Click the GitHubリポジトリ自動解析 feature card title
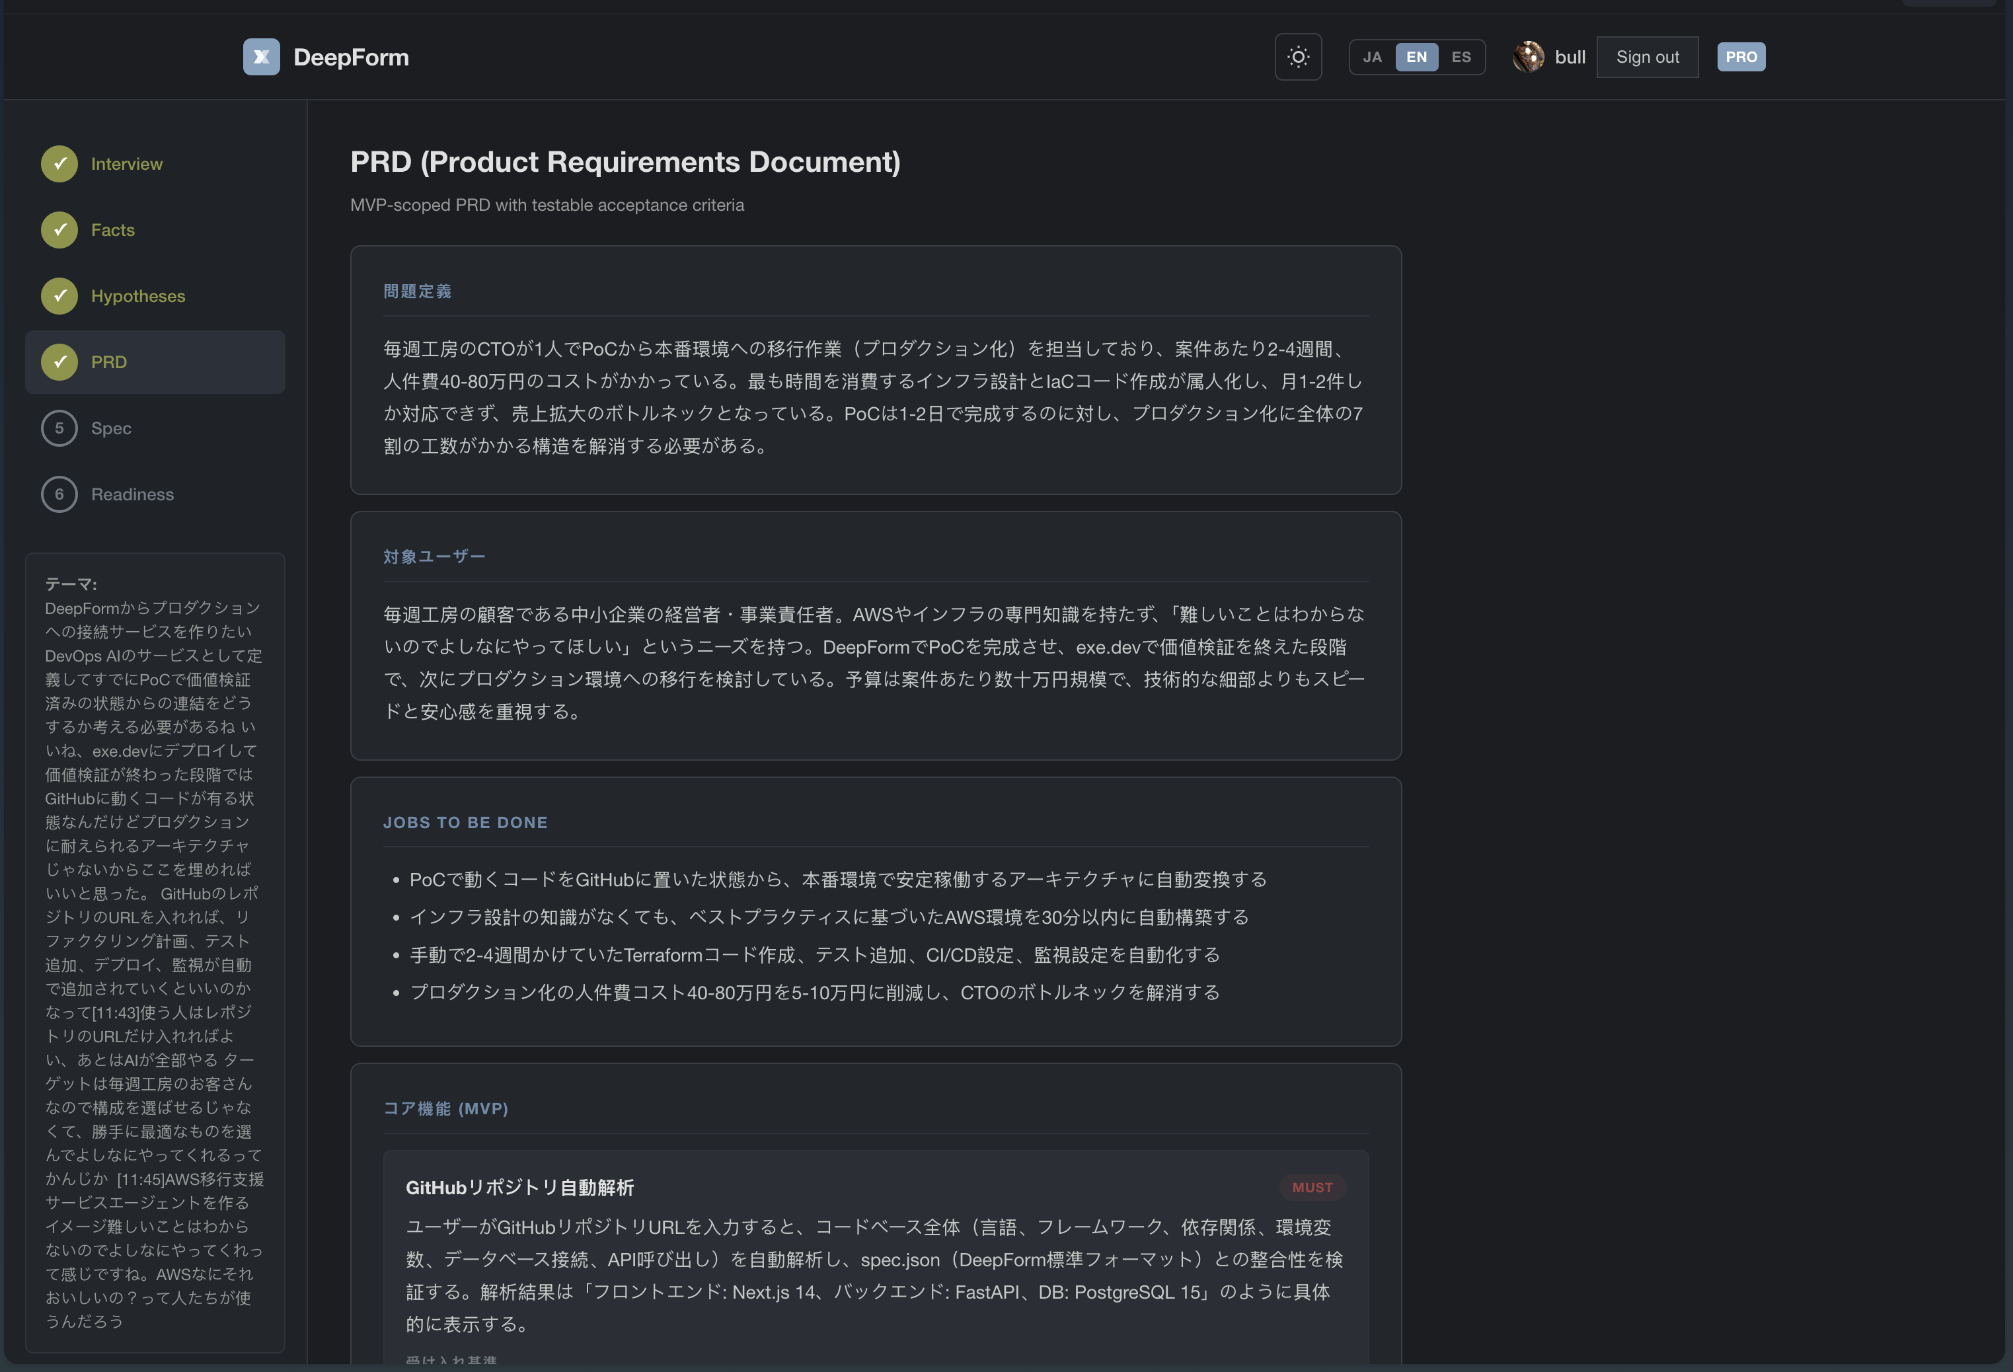The image size is (2013, 1372). pos(519,1188)
